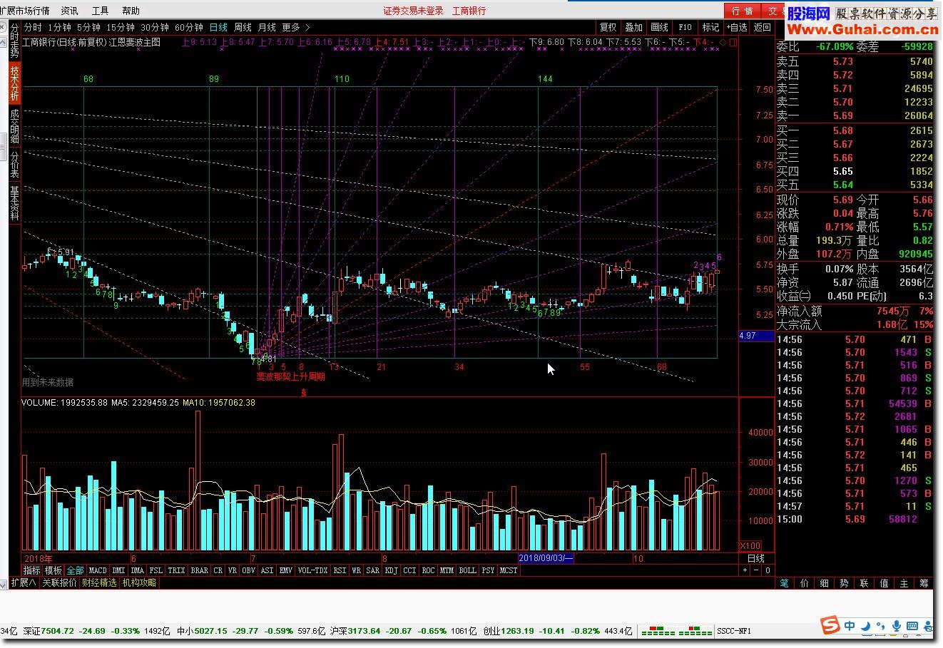Open the 工具 menu
Viewport: 943px width, 648px height.
click(100, 11)
